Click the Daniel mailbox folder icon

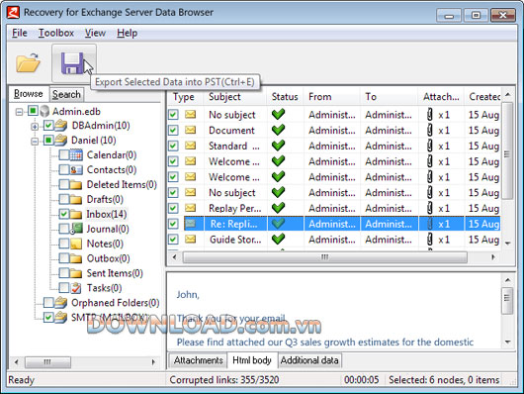click(x=61, y=140)
